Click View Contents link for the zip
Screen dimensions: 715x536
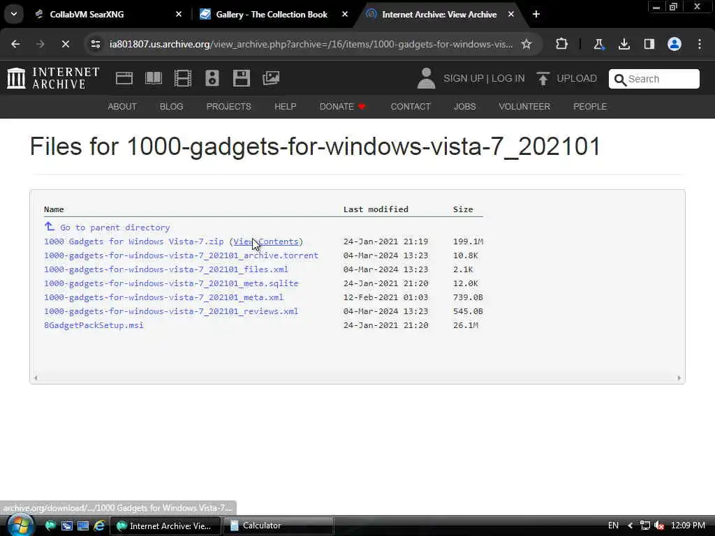[266, 241]
